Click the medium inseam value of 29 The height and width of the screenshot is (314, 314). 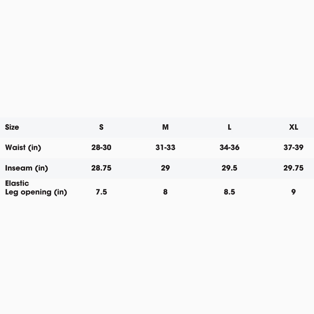165,168
